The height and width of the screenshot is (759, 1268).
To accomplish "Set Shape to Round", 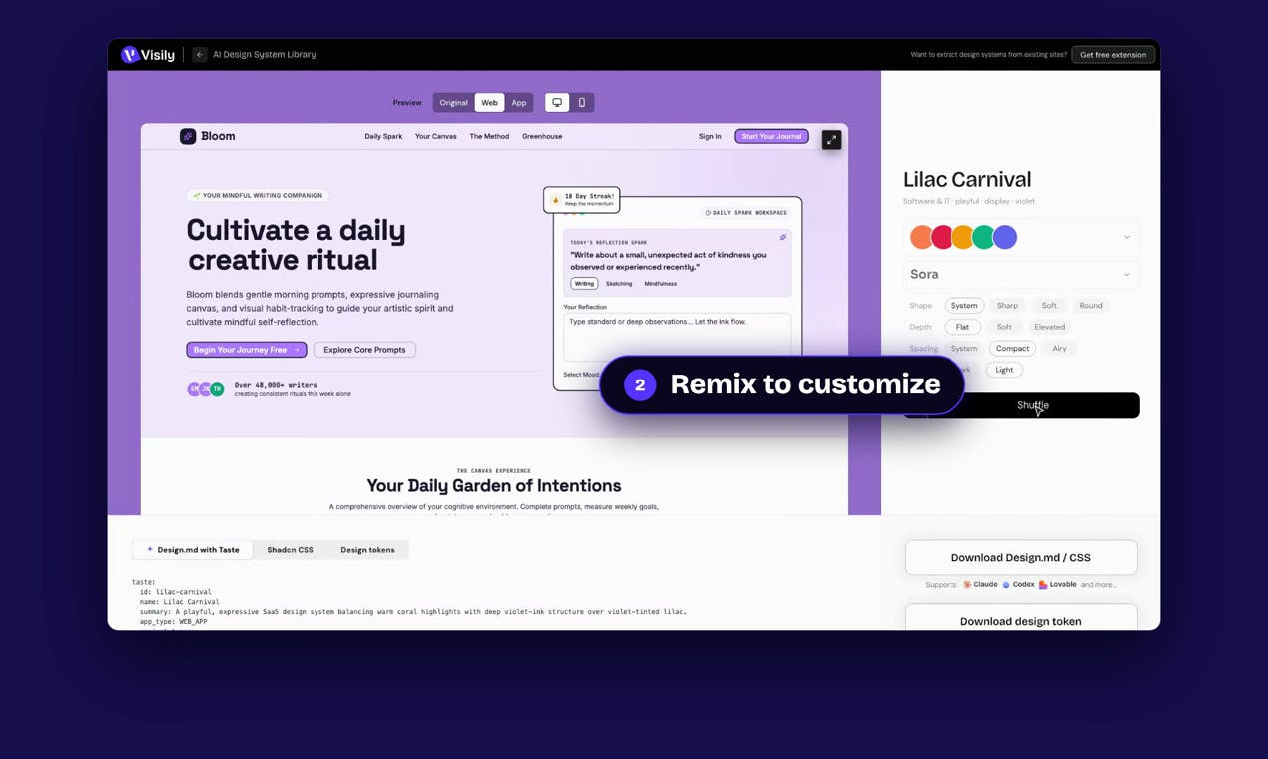I will click(x=1091, y=306).
